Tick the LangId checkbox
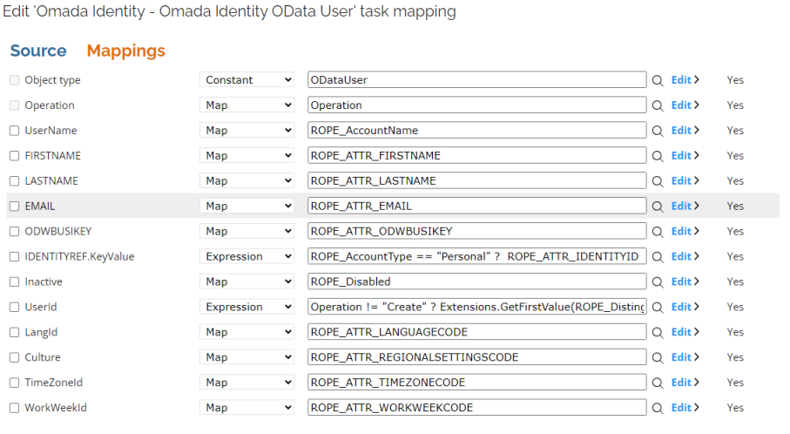Viewport: 790px width, 434px height. pyautogui.click(x=15, y=332)
